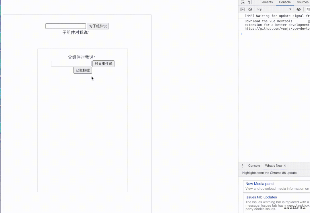The image size is (310, 213).
Task: Select the Console tab in top bar
Action: (285, 2)
